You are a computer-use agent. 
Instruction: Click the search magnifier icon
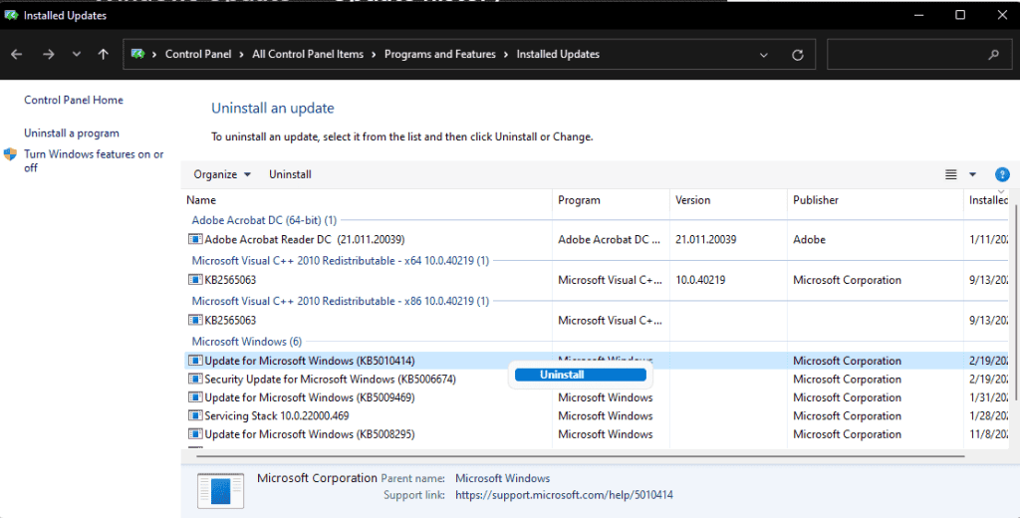pos(993,55)
